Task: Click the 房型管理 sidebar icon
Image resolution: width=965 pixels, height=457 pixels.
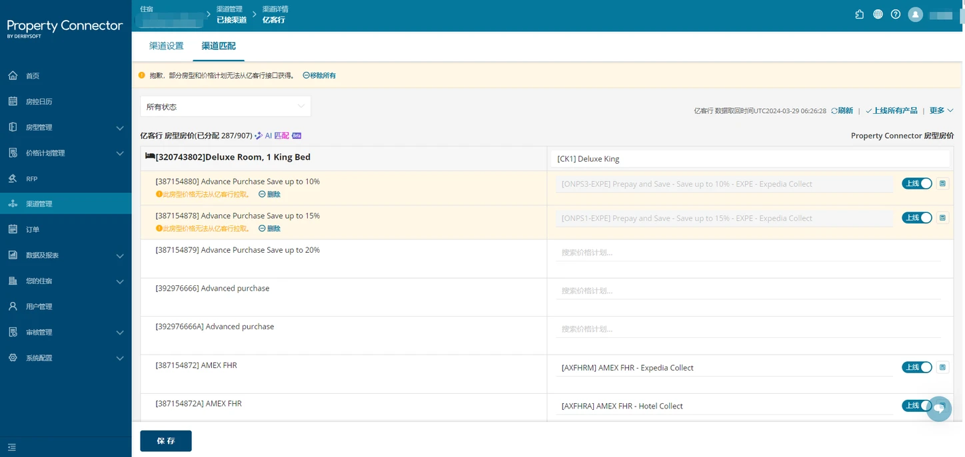Action: 13,127
